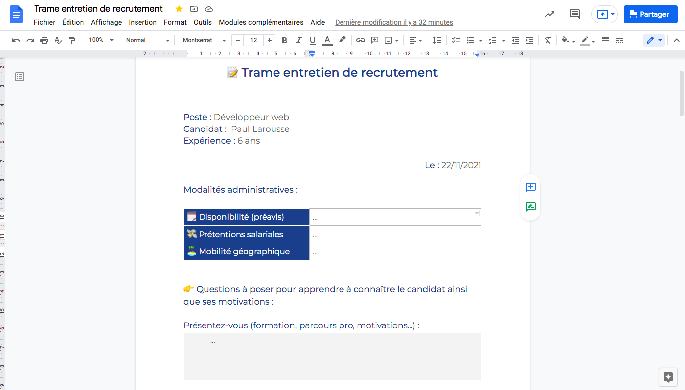685x390 pixels.
Task: Open line and paragraph spacing options
Action: click(437, 40)
